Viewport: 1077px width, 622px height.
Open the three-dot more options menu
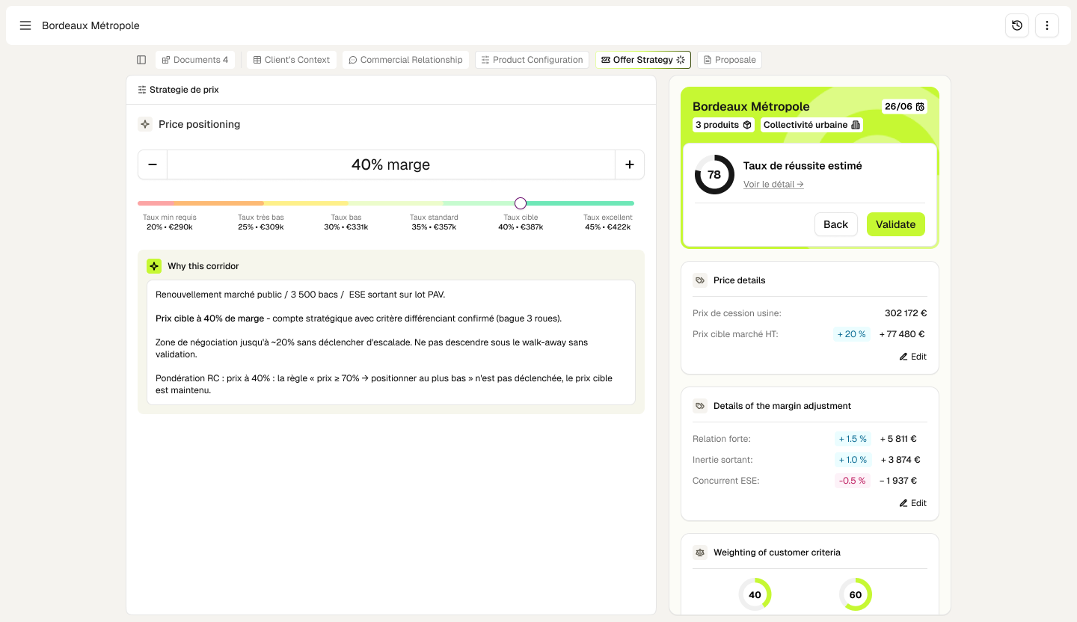(x=1047, y=25)
